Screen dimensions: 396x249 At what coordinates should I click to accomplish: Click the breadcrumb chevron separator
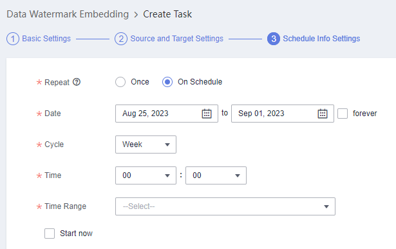pyautogui.click(x=136, y=15)
